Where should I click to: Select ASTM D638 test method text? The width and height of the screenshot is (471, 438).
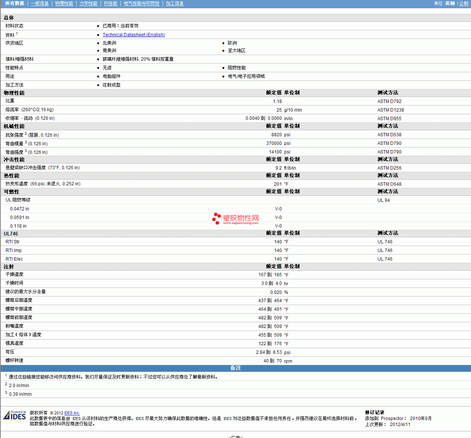pyautogui.click(x=390, y=135)
